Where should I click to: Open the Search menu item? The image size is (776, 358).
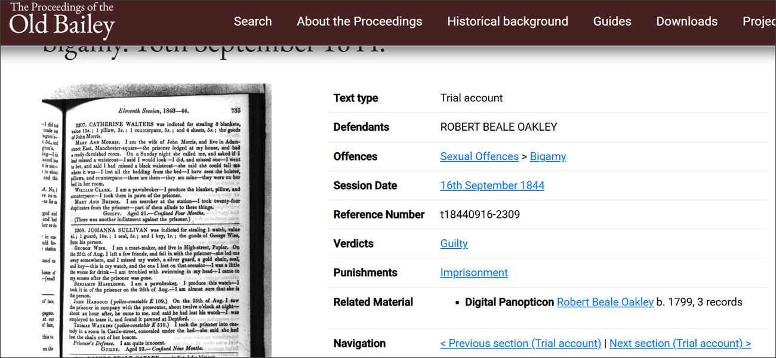252,21
